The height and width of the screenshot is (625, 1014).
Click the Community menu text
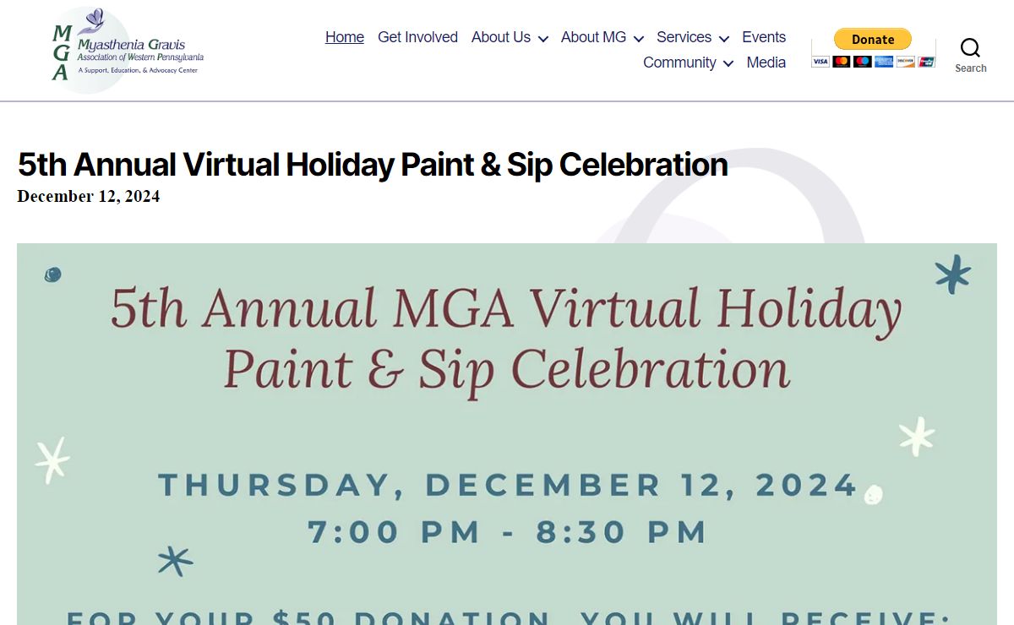[x=679, y=62]
